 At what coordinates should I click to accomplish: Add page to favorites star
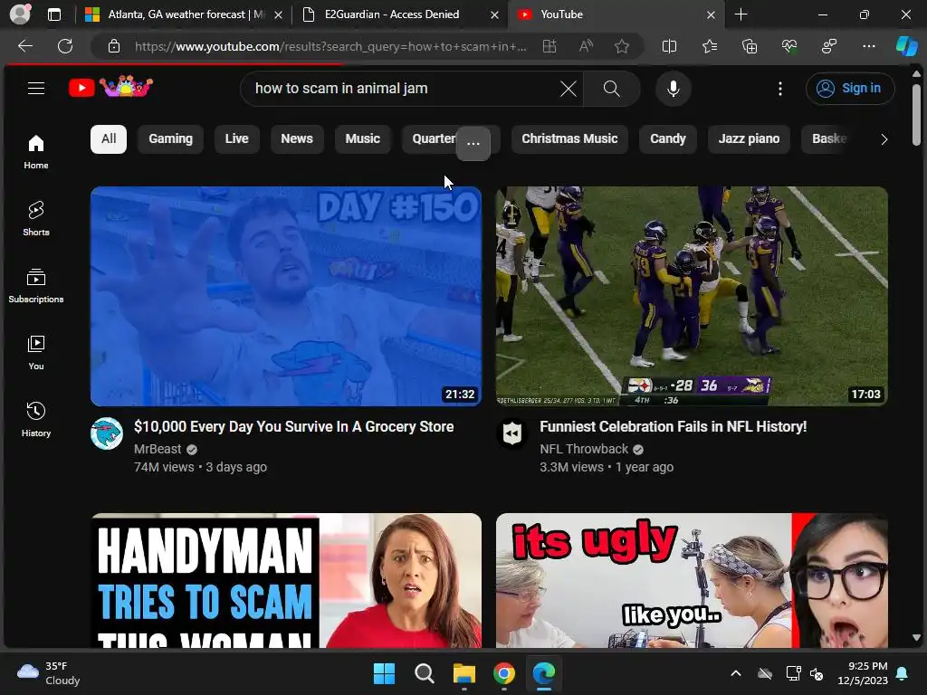click(x=621, y=46)
